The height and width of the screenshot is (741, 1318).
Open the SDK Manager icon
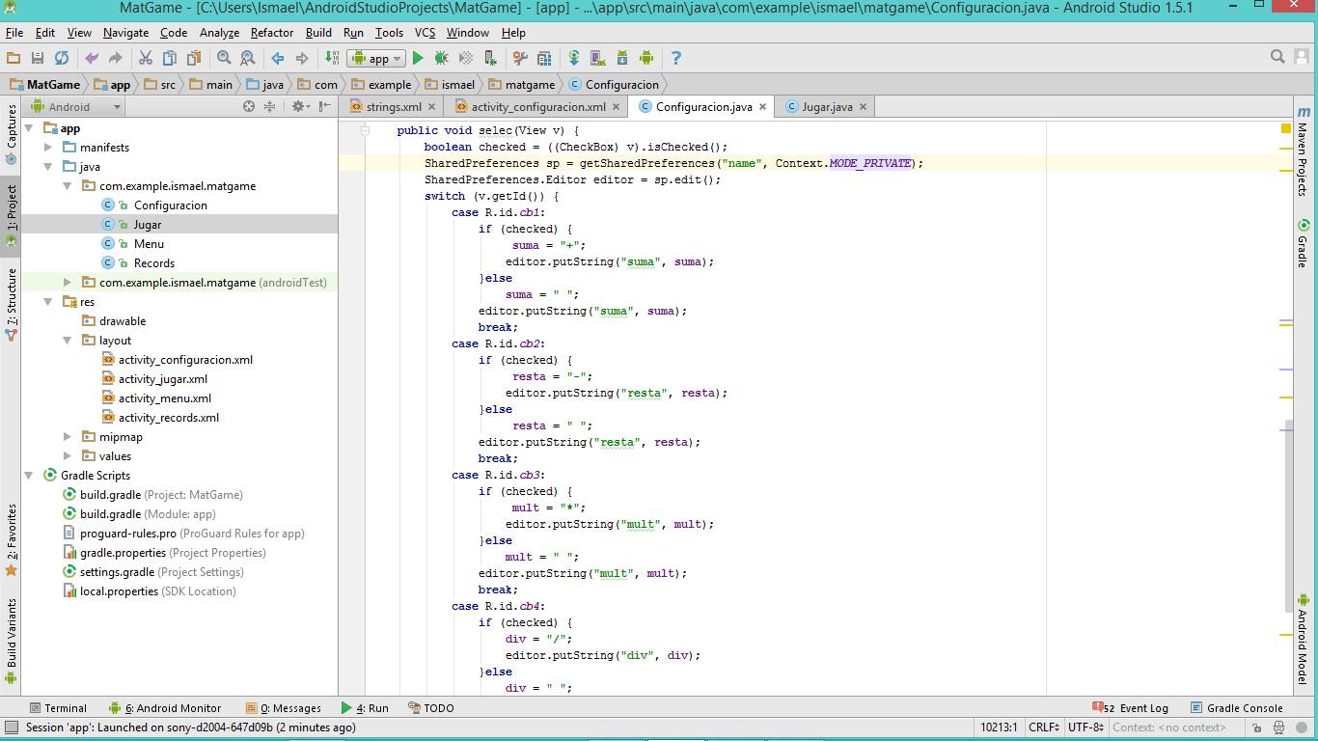click(622, 58)
